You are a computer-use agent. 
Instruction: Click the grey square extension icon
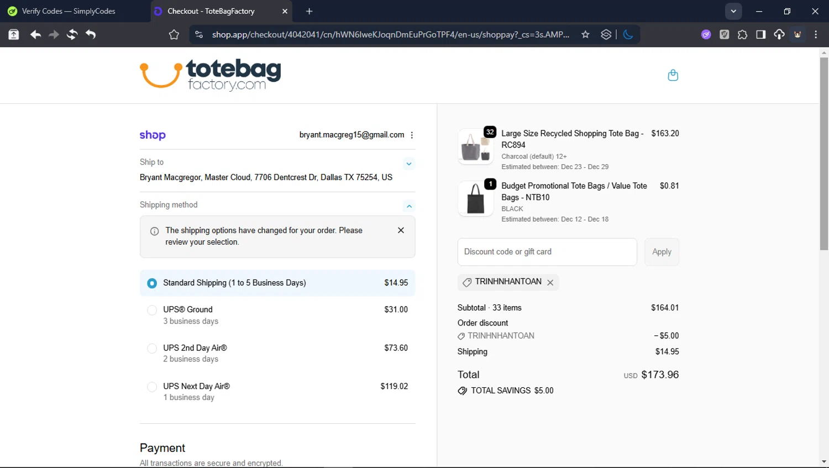point(725,35)
